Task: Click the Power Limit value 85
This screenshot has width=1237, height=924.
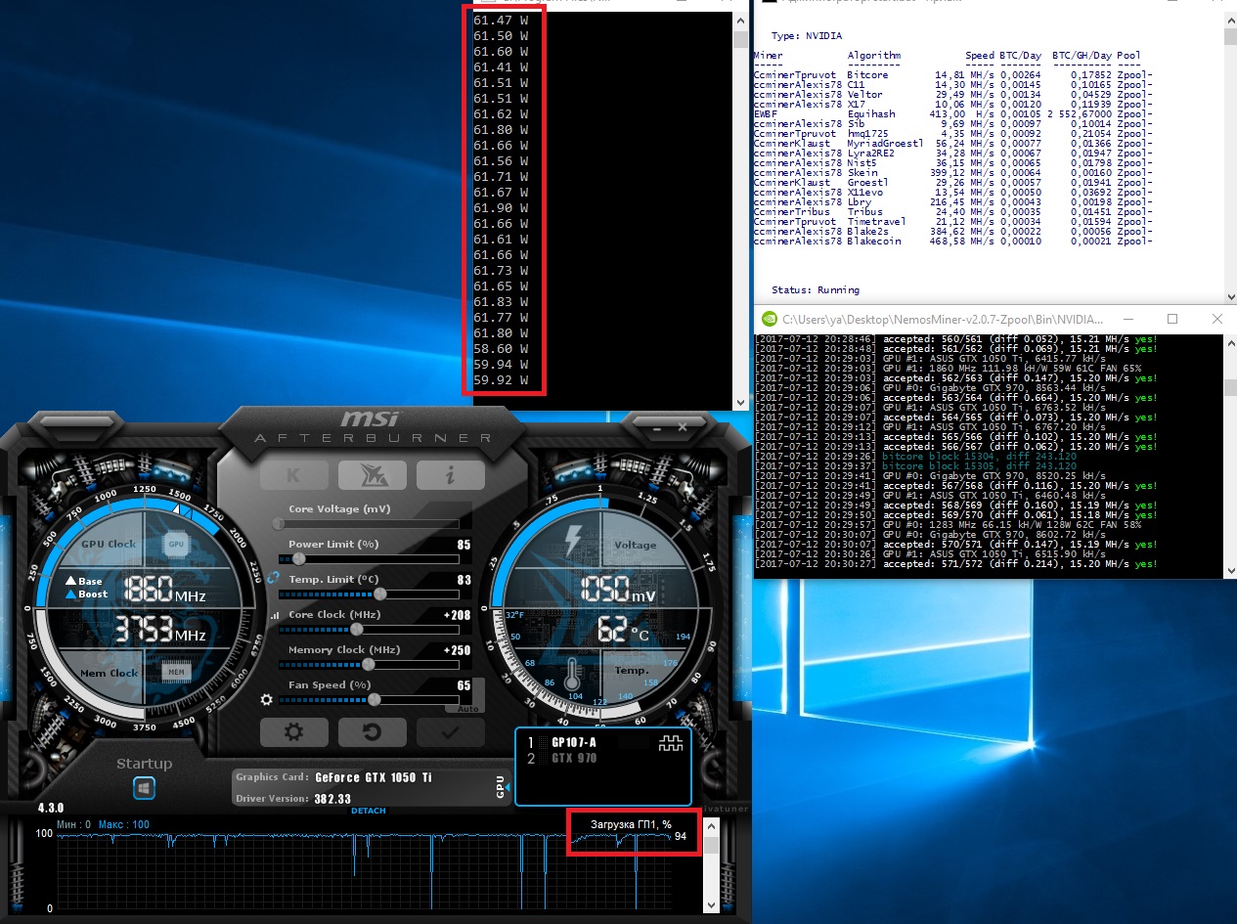Action: (x=464, y=545)
